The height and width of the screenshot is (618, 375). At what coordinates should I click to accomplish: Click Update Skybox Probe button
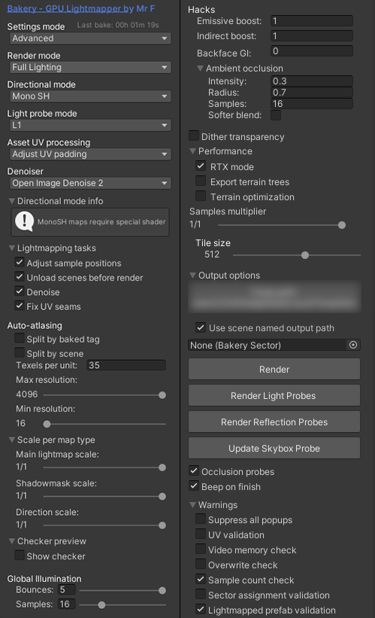pos(274,448)
